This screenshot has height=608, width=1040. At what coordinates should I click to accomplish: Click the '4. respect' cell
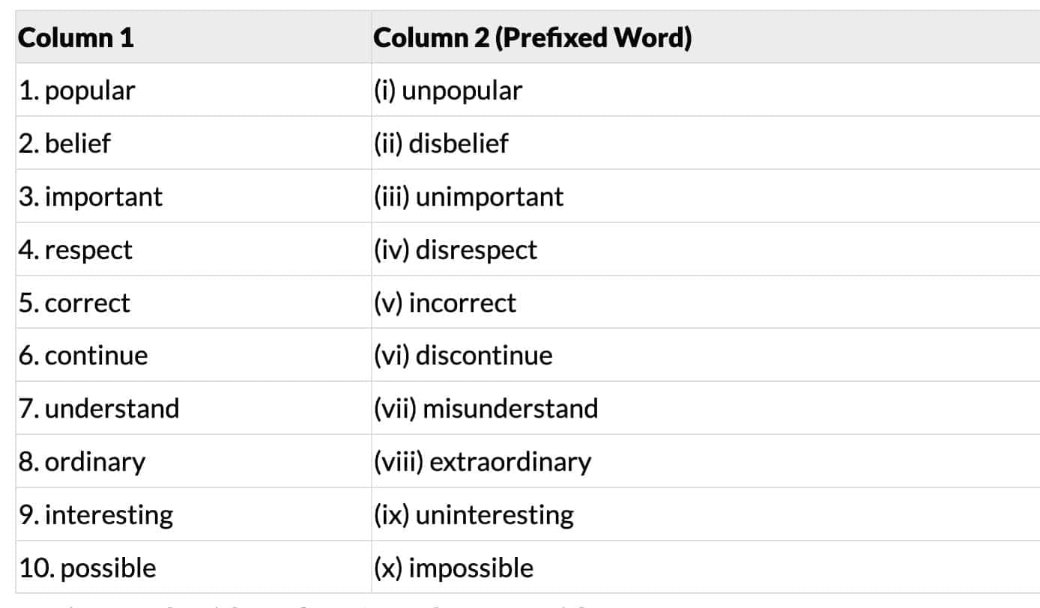click(76, 249)
